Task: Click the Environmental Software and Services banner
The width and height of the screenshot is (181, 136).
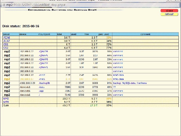Action: pos(62,10)
